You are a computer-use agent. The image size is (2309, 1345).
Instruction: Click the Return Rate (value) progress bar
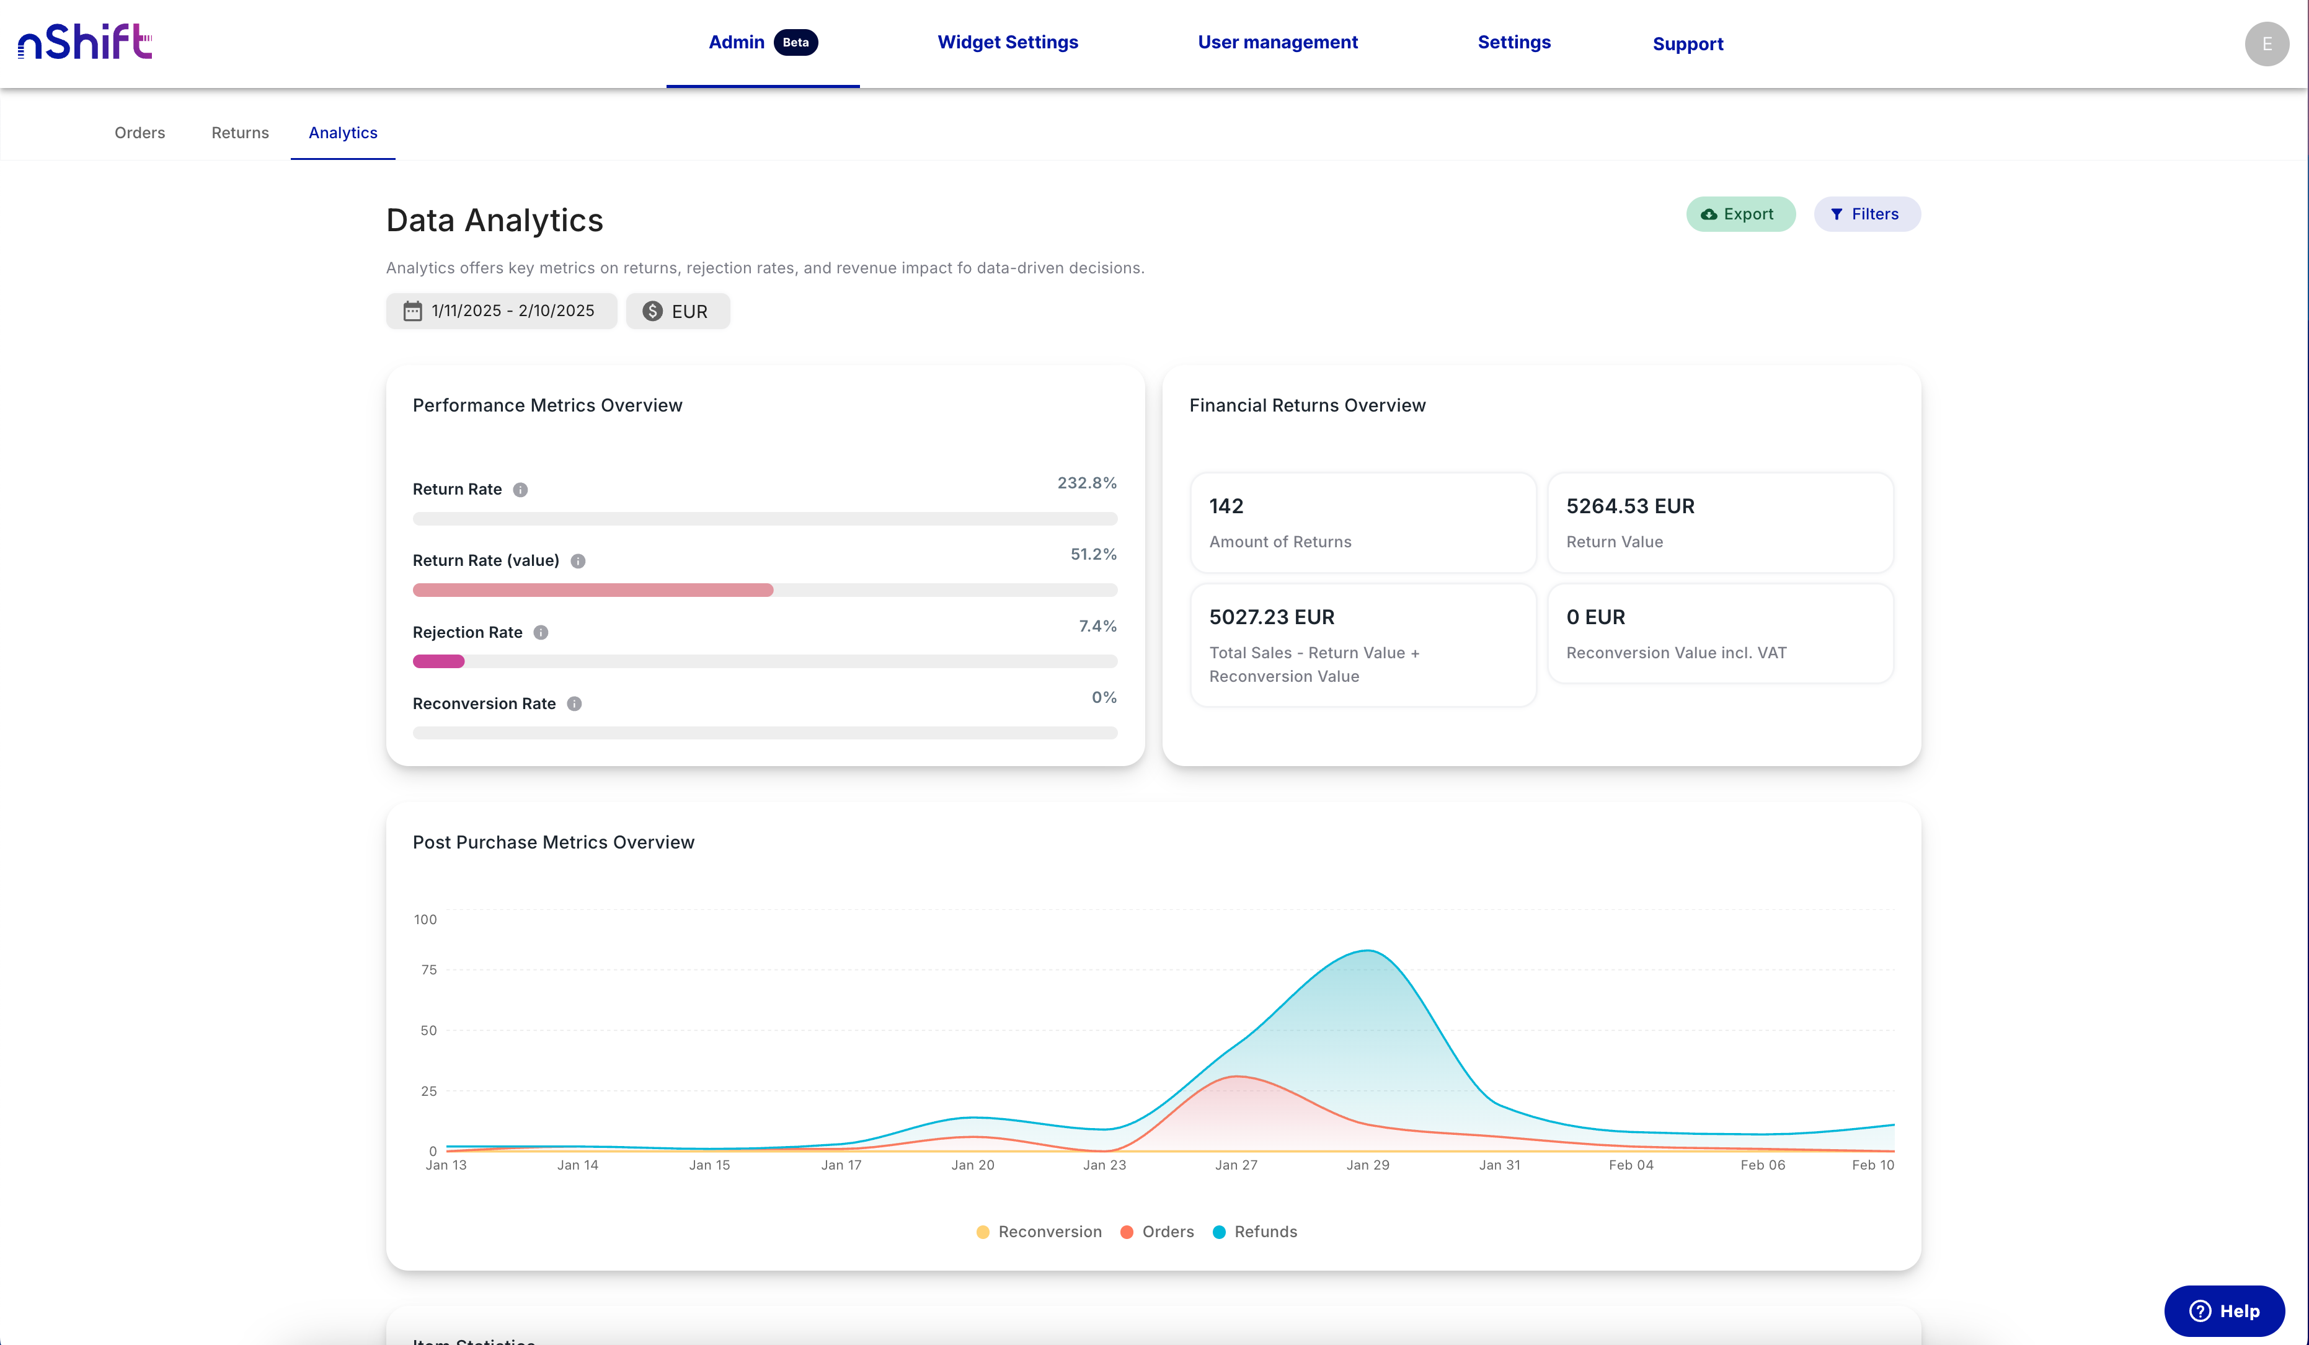764,590
